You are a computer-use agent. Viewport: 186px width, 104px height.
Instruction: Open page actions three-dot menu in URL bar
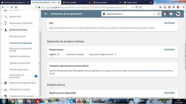[133, 7]
